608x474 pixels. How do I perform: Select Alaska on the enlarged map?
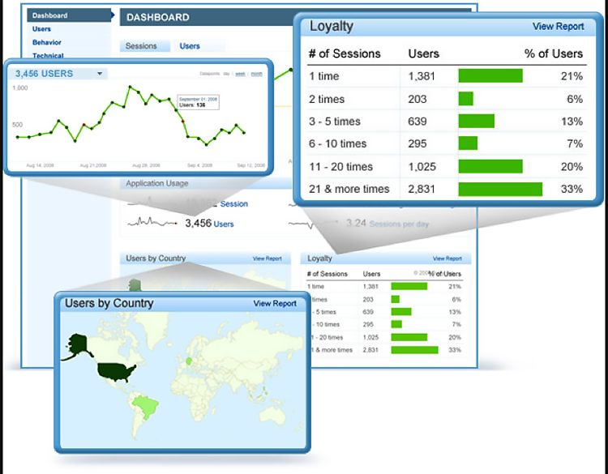78,345
